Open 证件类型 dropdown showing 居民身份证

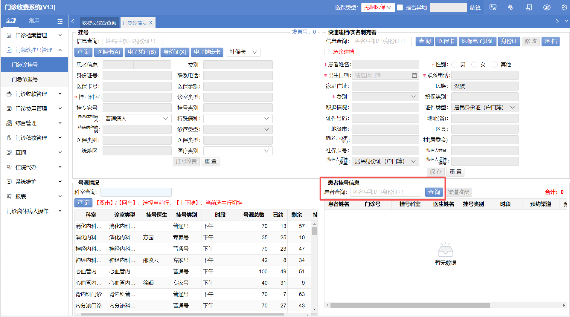pyautogui.click(x=485, y=108)
